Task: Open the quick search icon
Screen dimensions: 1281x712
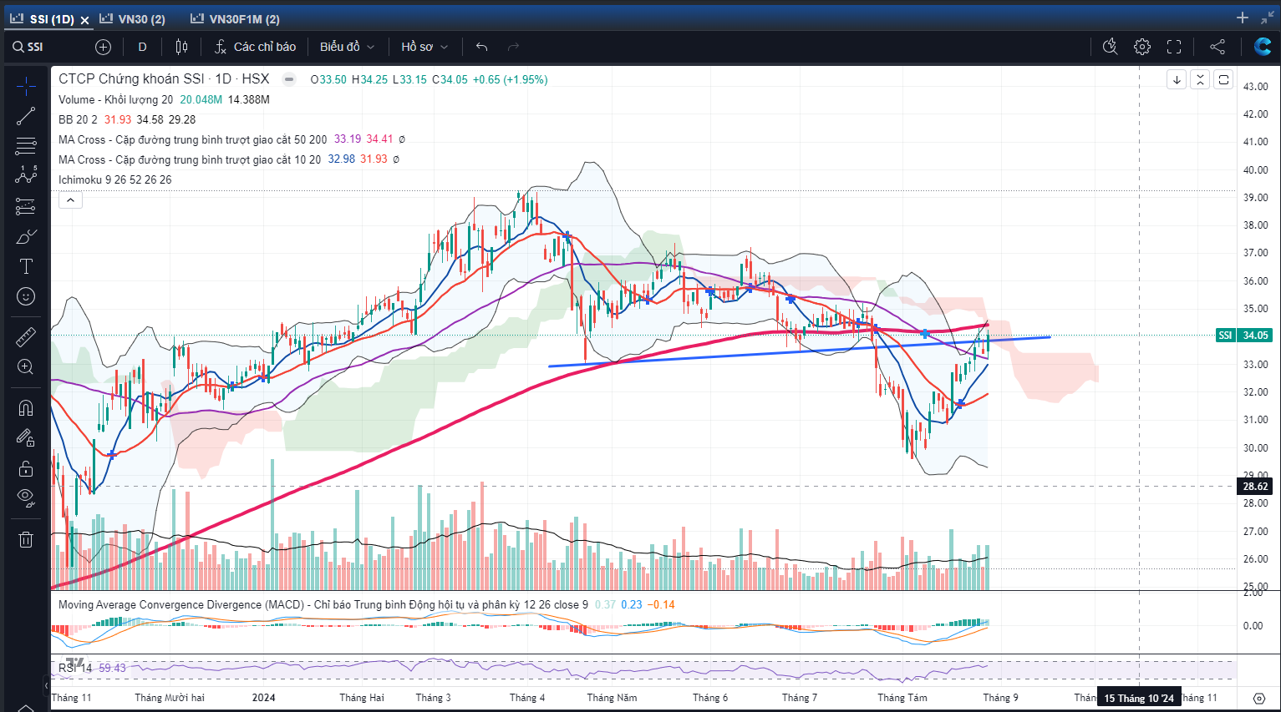Action: coord(1110,47)
